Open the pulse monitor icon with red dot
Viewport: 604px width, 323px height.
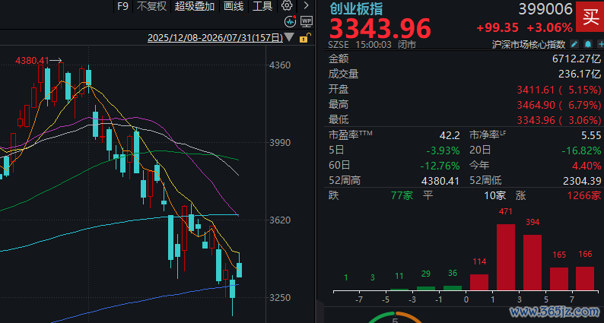pos(290,21)
